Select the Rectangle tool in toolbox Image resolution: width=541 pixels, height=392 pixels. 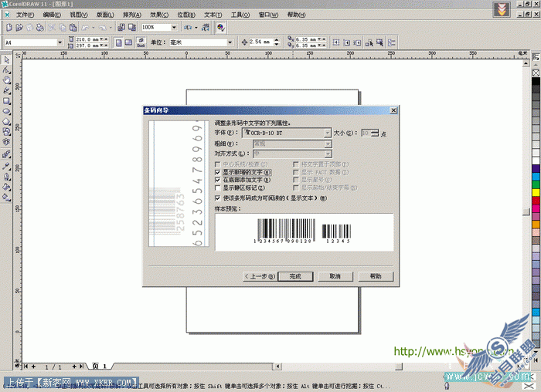(6, 101)
